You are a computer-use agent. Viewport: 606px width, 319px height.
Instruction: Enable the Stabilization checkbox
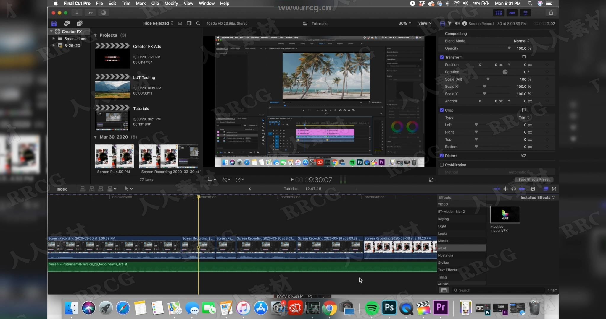coord(442,165)
